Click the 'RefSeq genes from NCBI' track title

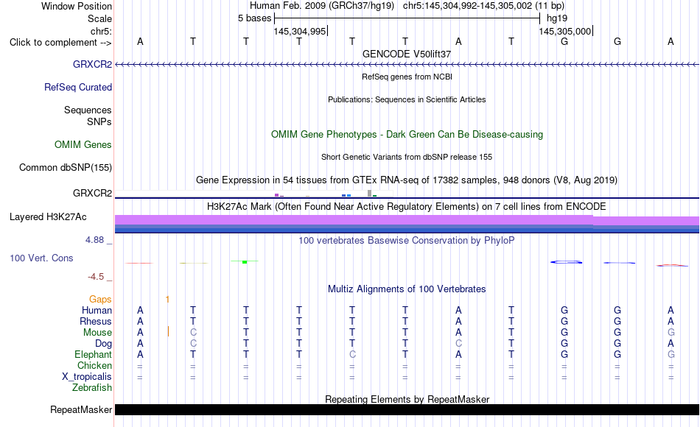407,77
